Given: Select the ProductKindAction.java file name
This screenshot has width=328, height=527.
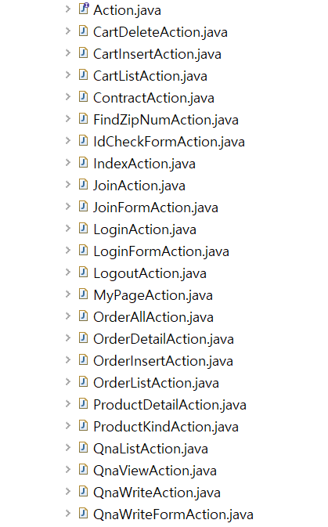Looking at the screenshot, I should 166,427.
